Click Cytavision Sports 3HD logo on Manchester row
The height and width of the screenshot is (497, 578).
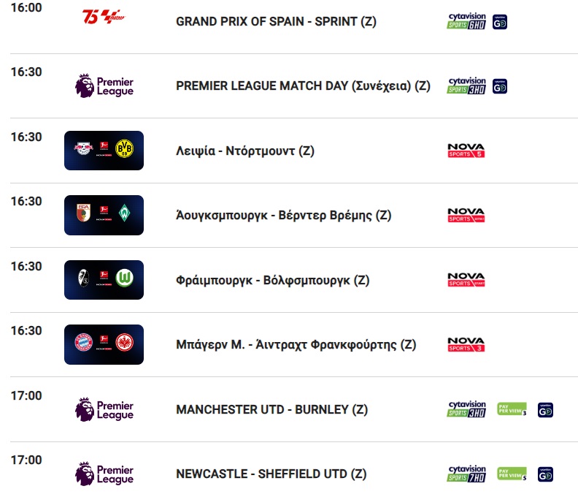coord(466,409)
